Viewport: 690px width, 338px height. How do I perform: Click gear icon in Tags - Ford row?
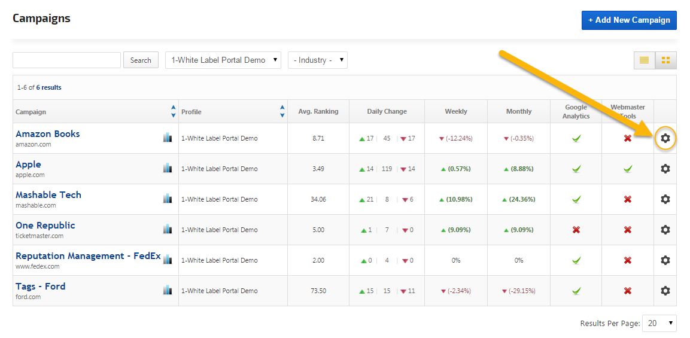tap(665, 291)
